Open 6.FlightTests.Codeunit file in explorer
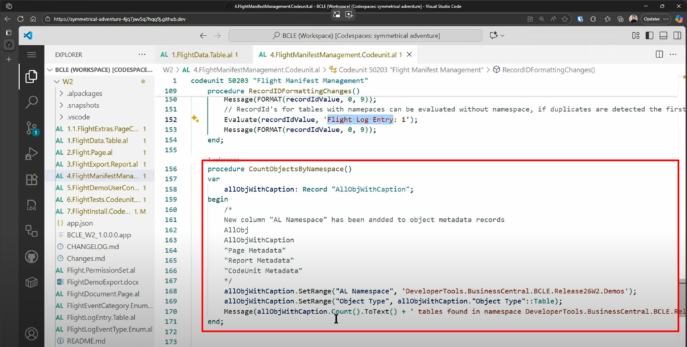The width and height of the screenshot is (687, 347). 102,199
